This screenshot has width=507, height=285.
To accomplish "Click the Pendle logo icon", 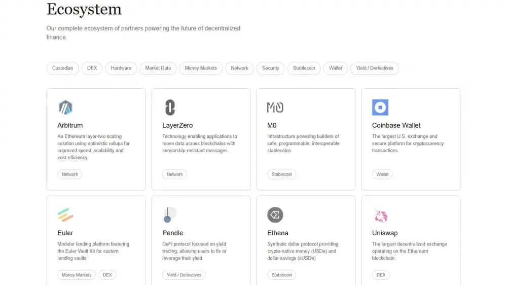I will tap(169, 215).
